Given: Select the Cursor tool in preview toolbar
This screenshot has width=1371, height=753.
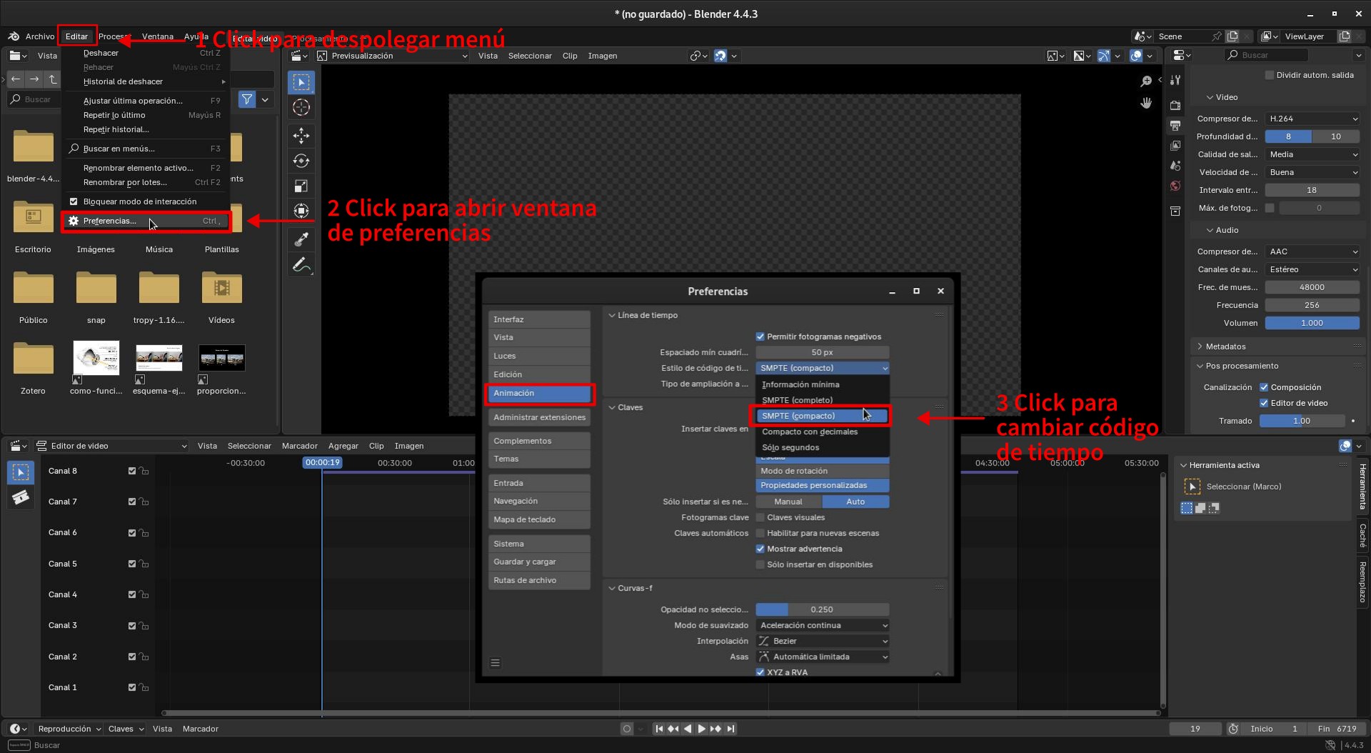Looking at the screenshot, I should click(301, 108).
